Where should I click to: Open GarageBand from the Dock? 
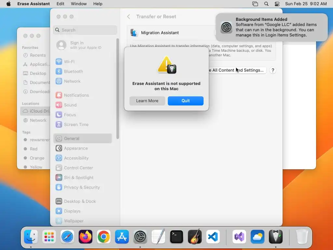coord(195,237)
